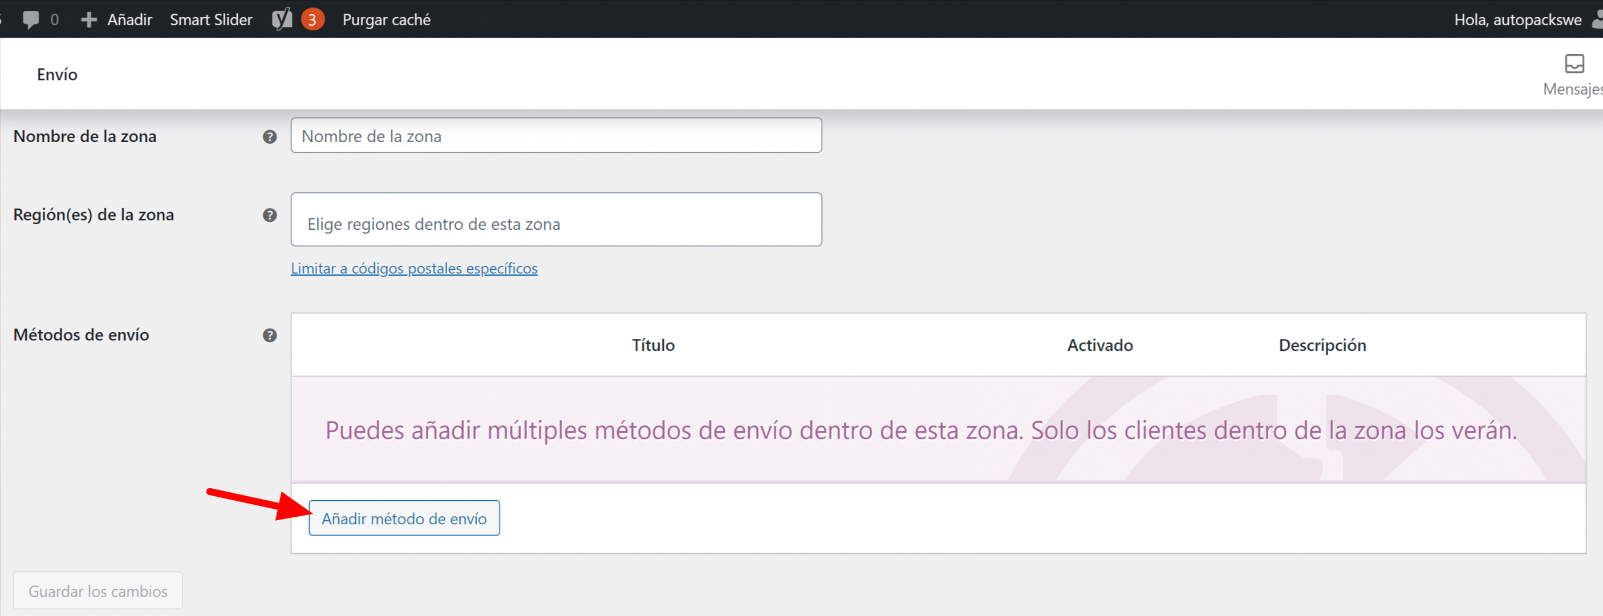The image size is (1603, 616).
Task: Click Añadir método de envío button
Action: pyautogui.click(x=404, y=518)
